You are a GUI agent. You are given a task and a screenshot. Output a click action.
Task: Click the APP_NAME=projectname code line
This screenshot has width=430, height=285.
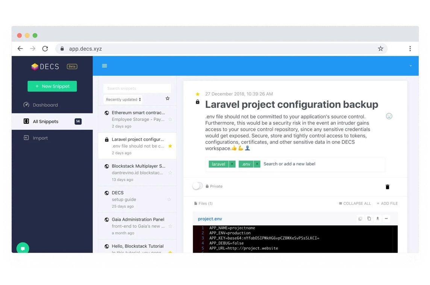click(232, 228)
